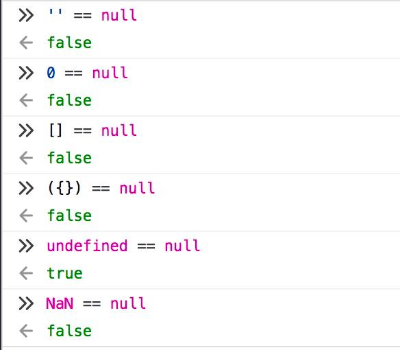Click the input chevron beside 0 == null
This screenshot has height=350, width=400.
tap(26, 73)
